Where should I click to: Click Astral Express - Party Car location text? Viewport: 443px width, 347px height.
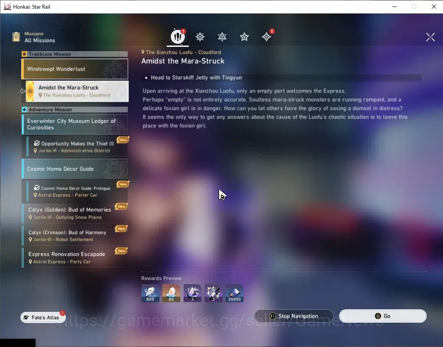(x=62, y=262)
